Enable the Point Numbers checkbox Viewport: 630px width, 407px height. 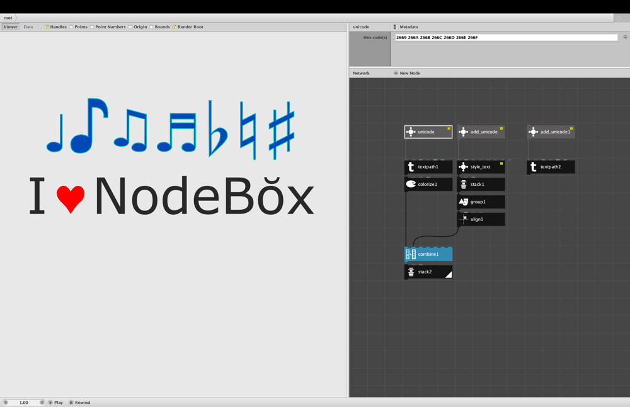click(92, 27)
